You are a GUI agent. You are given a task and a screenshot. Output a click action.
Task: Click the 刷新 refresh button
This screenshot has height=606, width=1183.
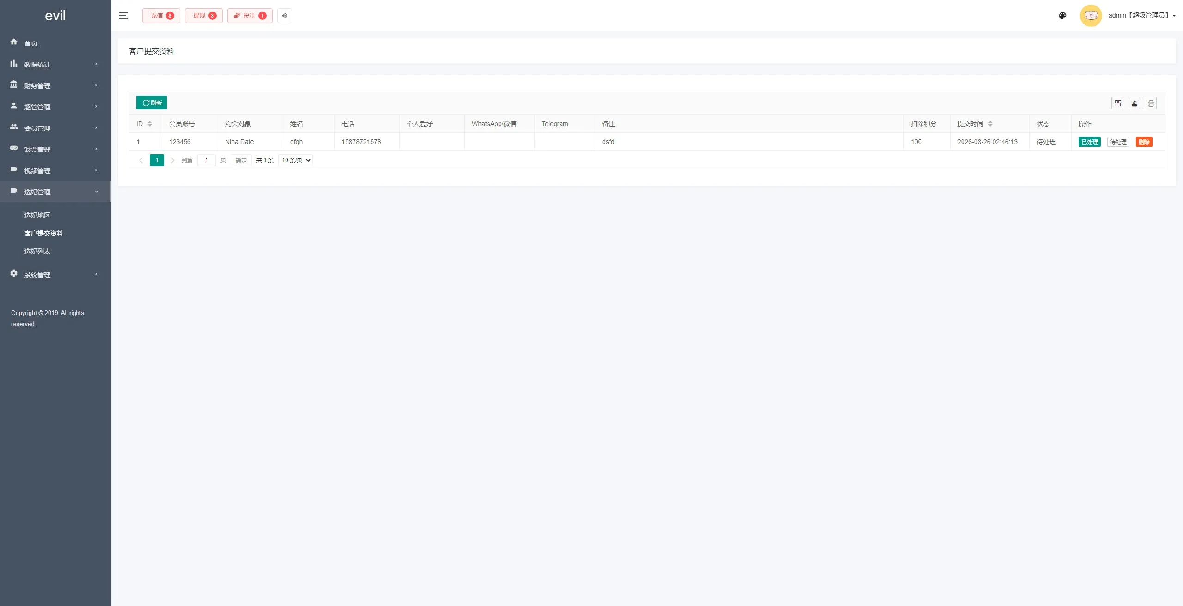click(152, 103)
